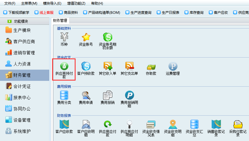Open 运费管理 icon

[x=173, y=66]
